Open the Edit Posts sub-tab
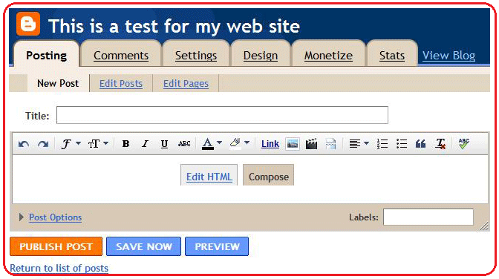499x279 pixels. pos(121,83)
